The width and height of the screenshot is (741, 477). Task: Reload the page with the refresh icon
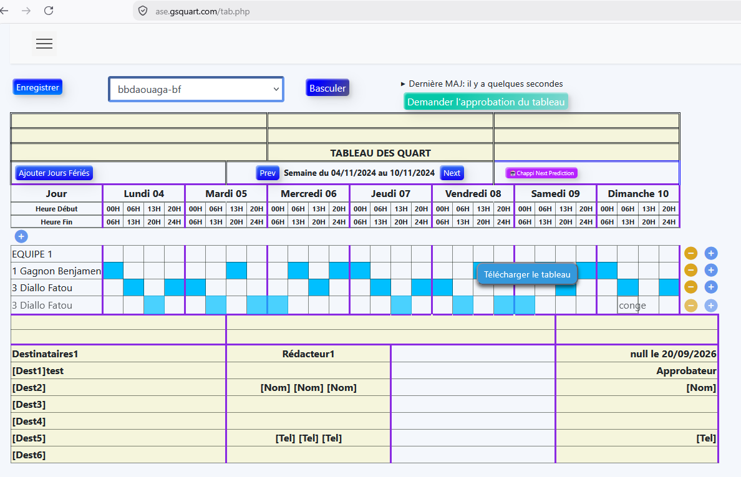[49, 11]
